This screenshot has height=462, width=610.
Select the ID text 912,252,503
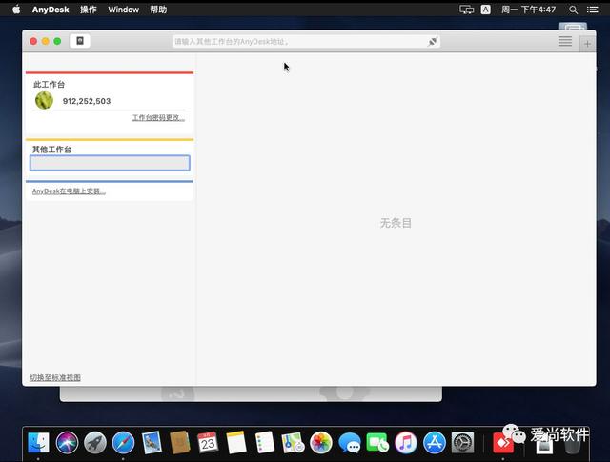[87, 101]
